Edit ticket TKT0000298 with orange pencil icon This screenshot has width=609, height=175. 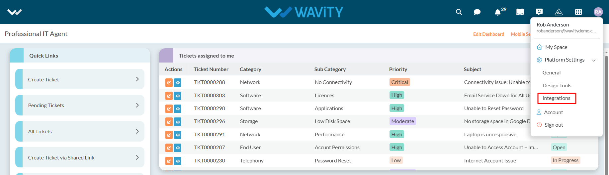pyautogui.click(x=169, y=109)
